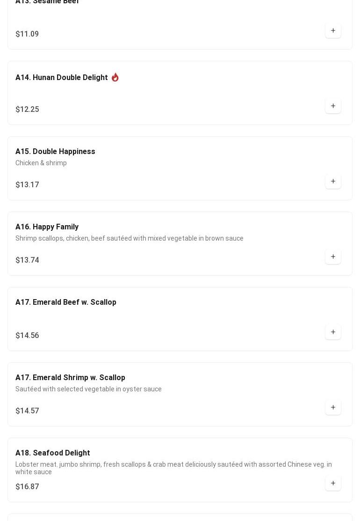Image resolution: width=360 pixels, height=521 pixels.
Task: Click the Happy Family brown sauce description
Action: [x=129, y=238]
